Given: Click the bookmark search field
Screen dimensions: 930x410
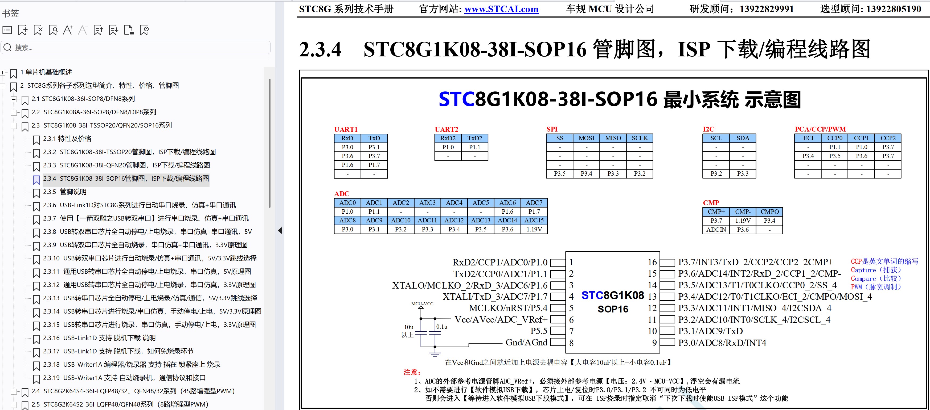Looking at the screenshot, I should tap(135, 47).
